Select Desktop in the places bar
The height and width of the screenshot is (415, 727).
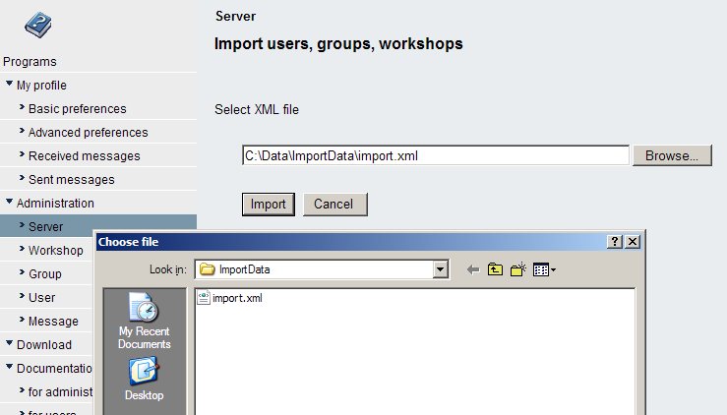(145, 379)
